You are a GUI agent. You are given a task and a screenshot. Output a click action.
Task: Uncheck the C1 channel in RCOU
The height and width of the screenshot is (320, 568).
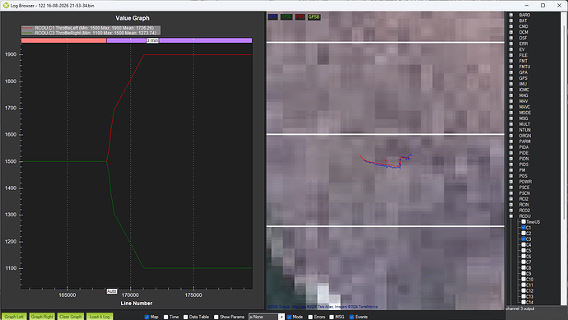524,228
